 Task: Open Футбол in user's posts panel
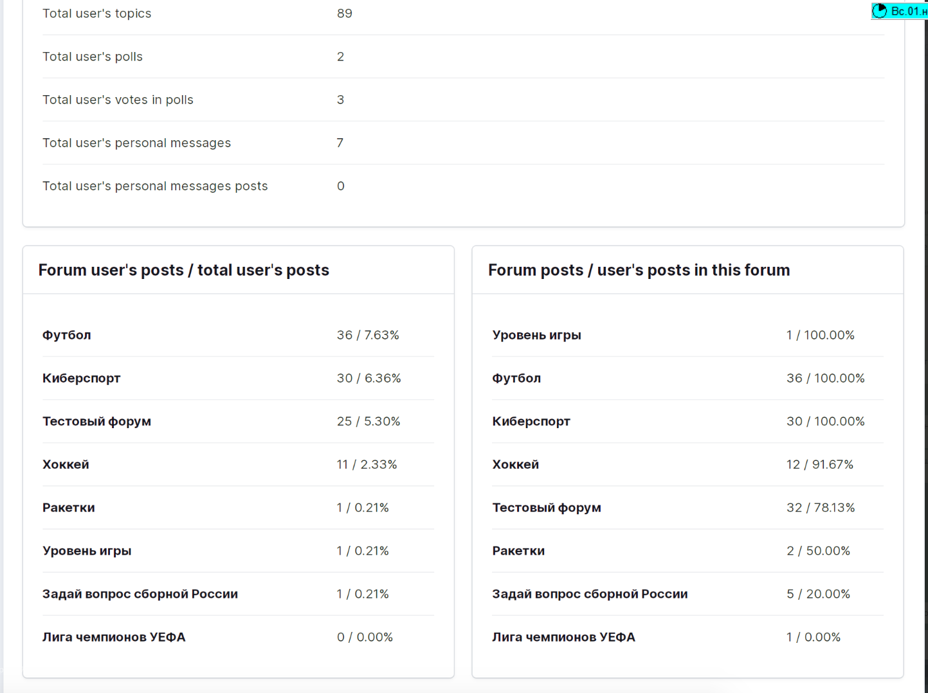point(67,335)
